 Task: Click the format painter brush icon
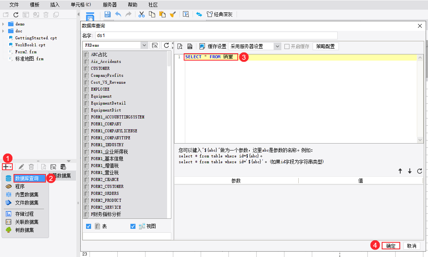coord(173,14)
